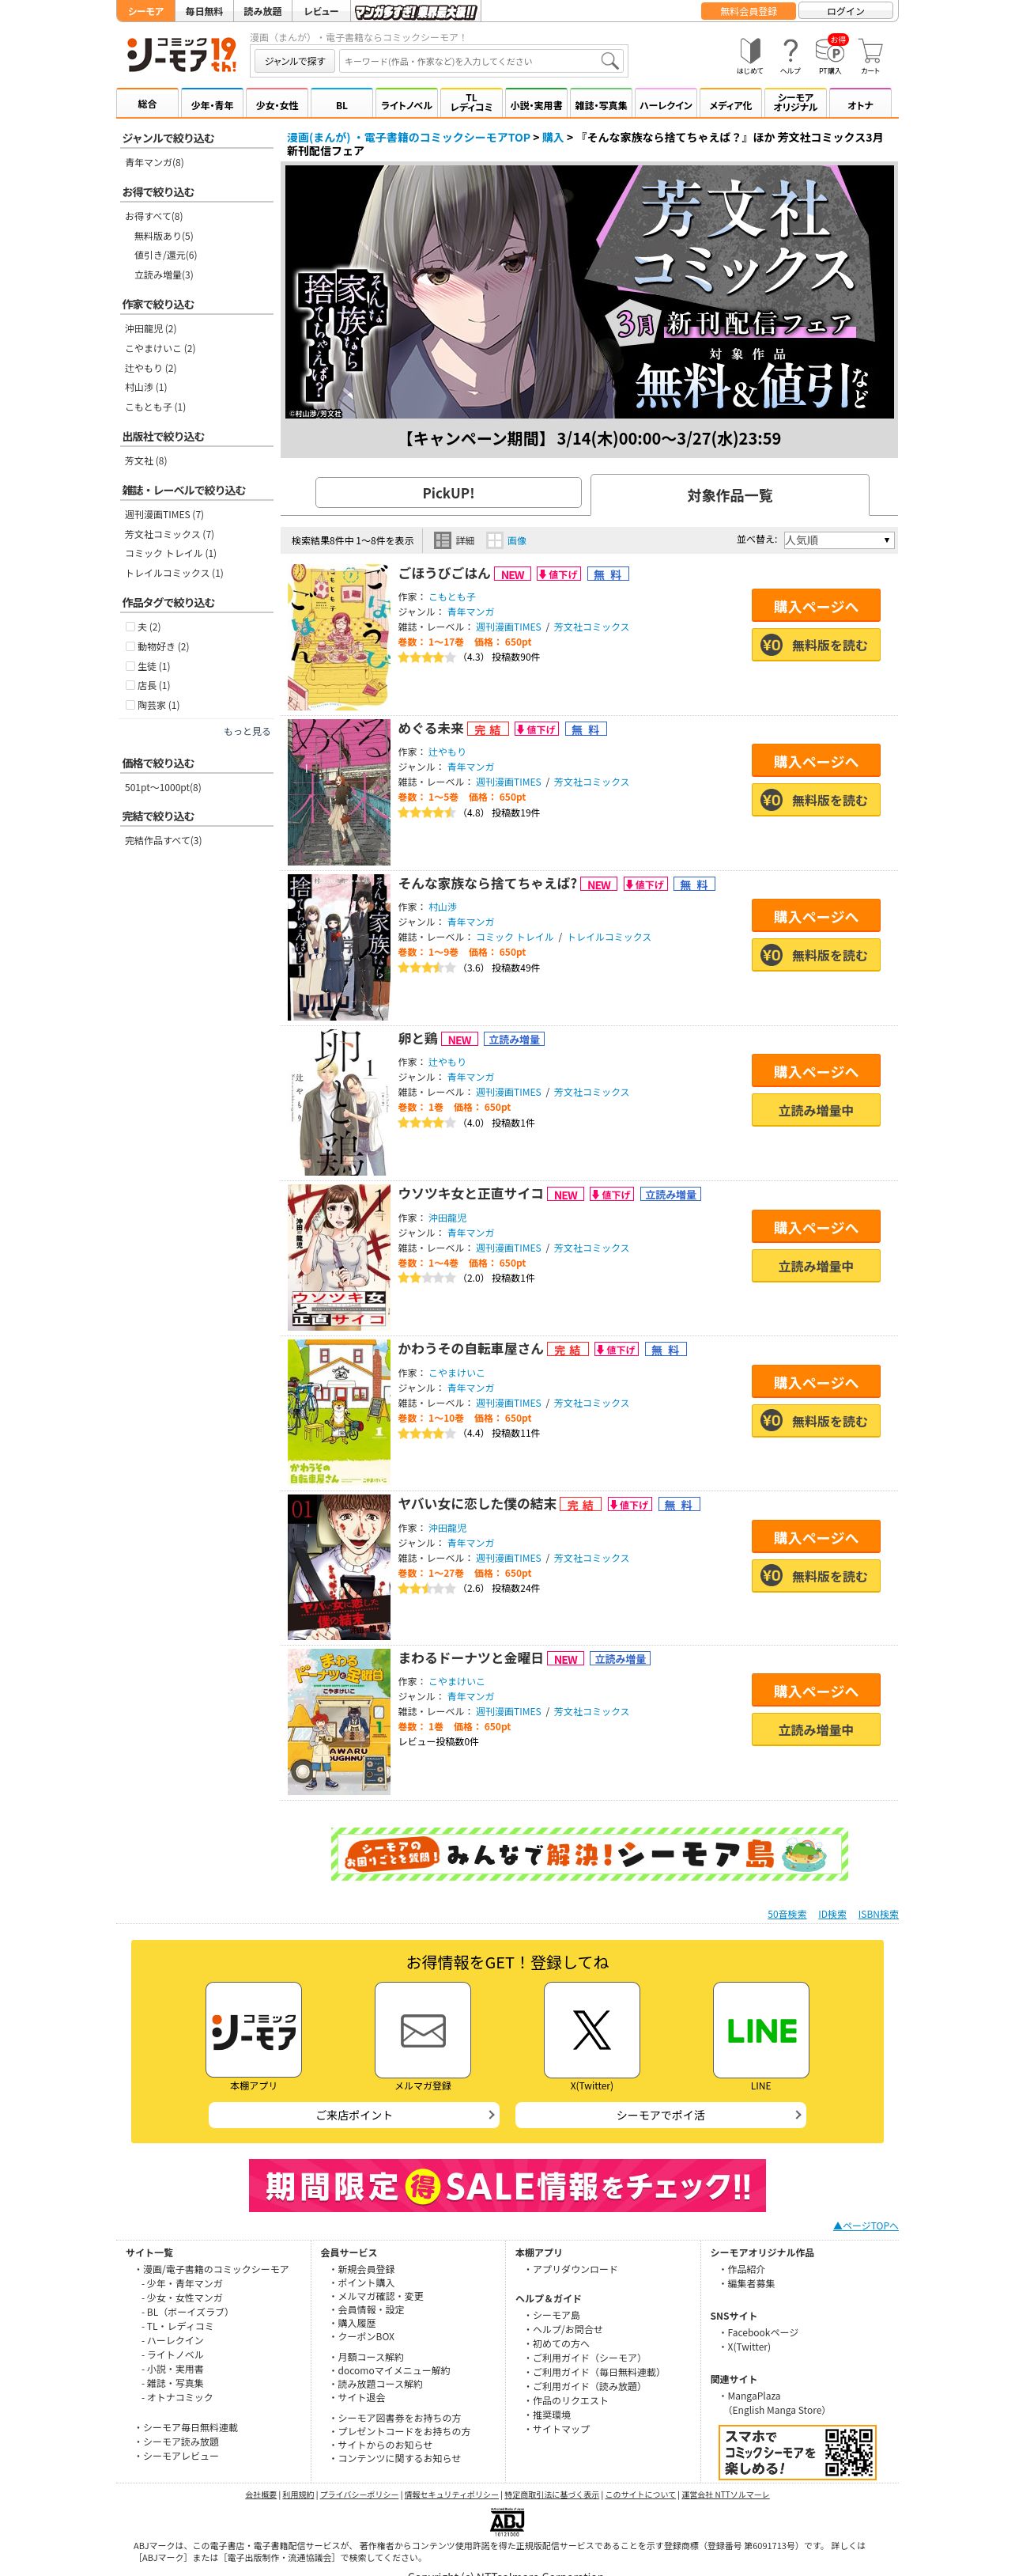The image size is (1015, 2576).
Task: Expand tags with もっと見る
Action: click(247, 731)
